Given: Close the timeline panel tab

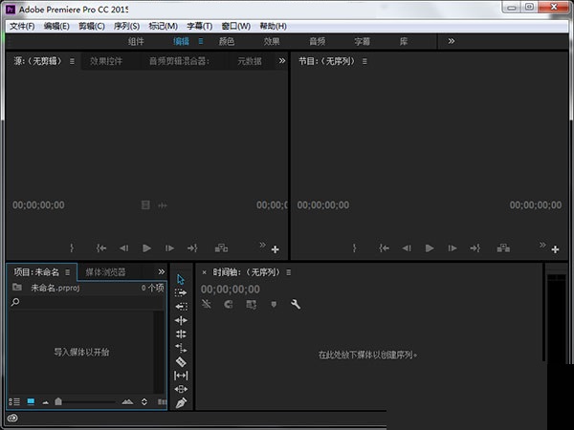Looking at the screenshot, I should (205, 272).
